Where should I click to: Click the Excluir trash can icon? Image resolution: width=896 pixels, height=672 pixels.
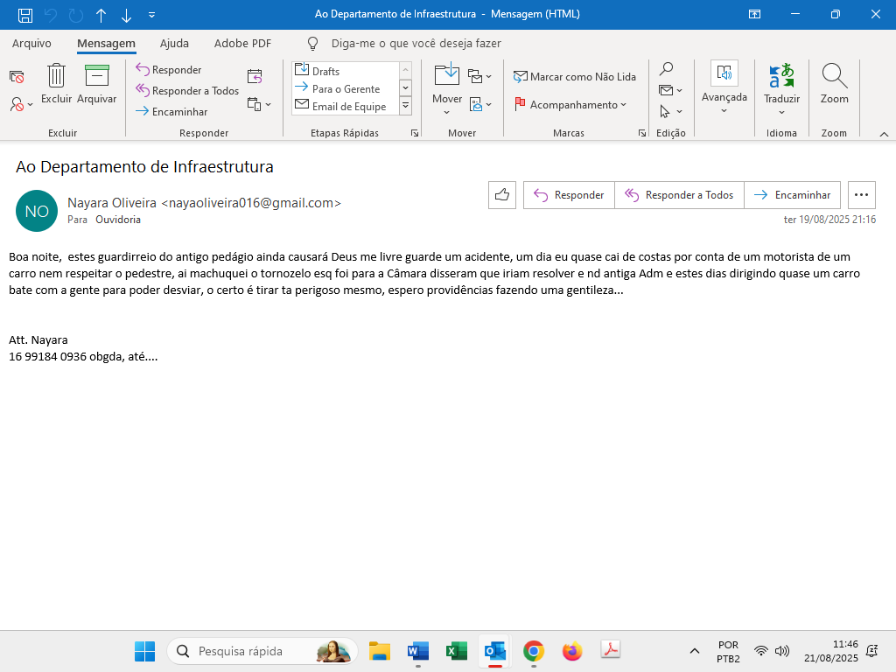point(56,77)
